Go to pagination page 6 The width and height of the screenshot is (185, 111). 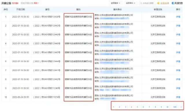tap(143, 107)
